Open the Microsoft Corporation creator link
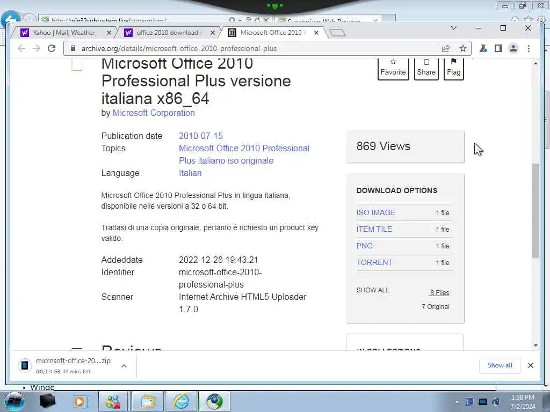 point(154,113)
